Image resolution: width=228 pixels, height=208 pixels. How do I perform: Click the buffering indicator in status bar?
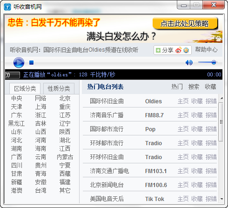pos(13,75)
